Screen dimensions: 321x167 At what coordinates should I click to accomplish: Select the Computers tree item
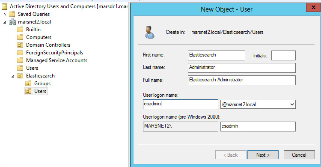(39, 37)
